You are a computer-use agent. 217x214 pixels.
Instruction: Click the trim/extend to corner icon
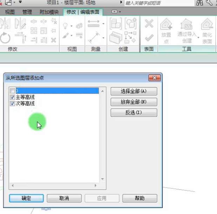21,38
